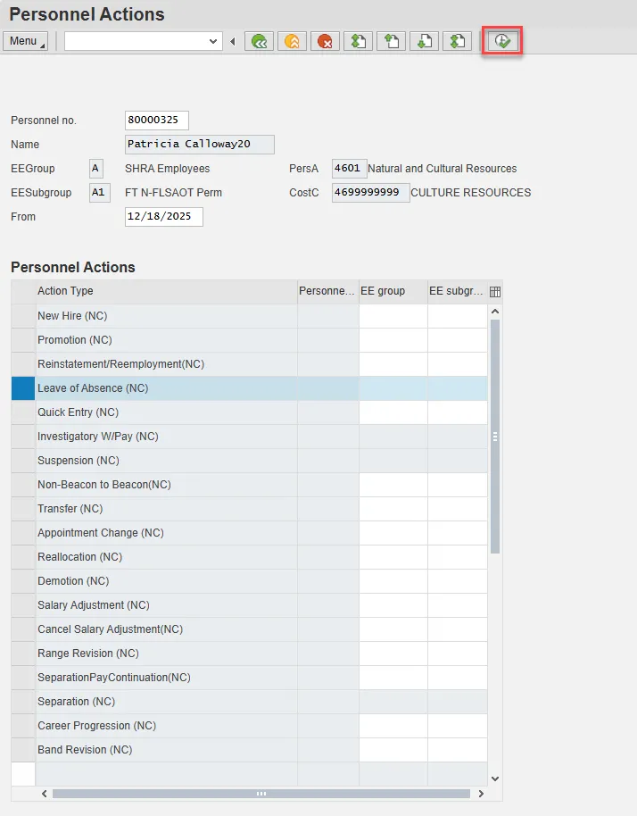This screenshot has height=816, width=637.
Task: Click EE group cell in New Hire row
Action: [x=393, y=316]
